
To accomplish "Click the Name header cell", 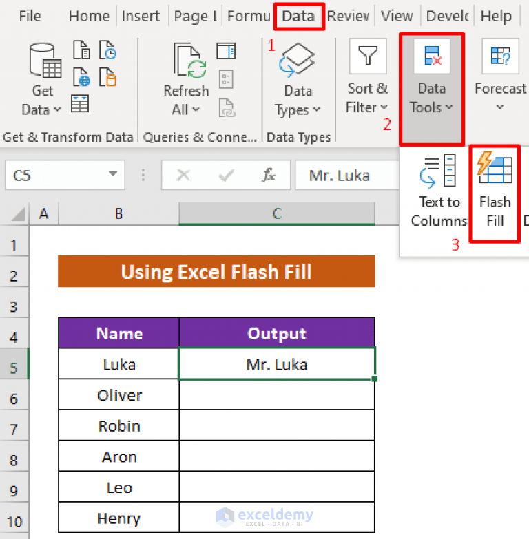I will 119,332.
